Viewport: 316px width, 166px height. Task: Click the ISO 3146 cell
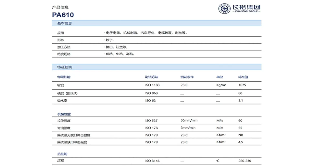[152, 160]
